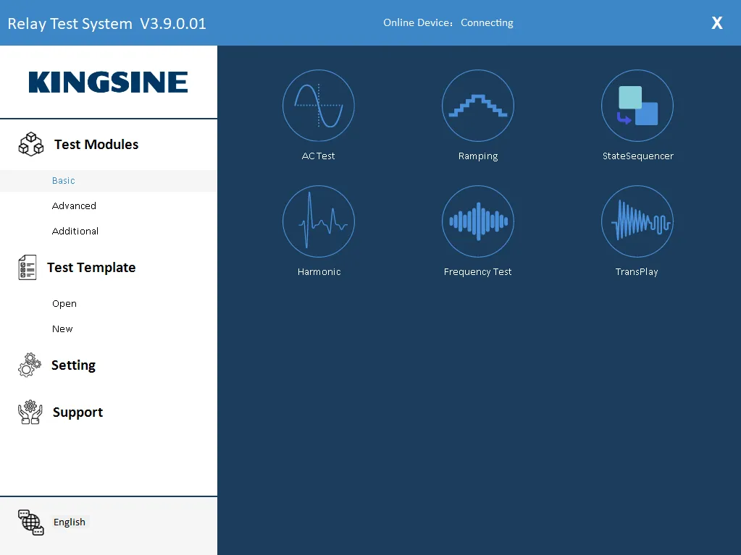Select the Harmonic waveform icon
Viewport: 741px width, 555px height.
[x=319, y=221]
